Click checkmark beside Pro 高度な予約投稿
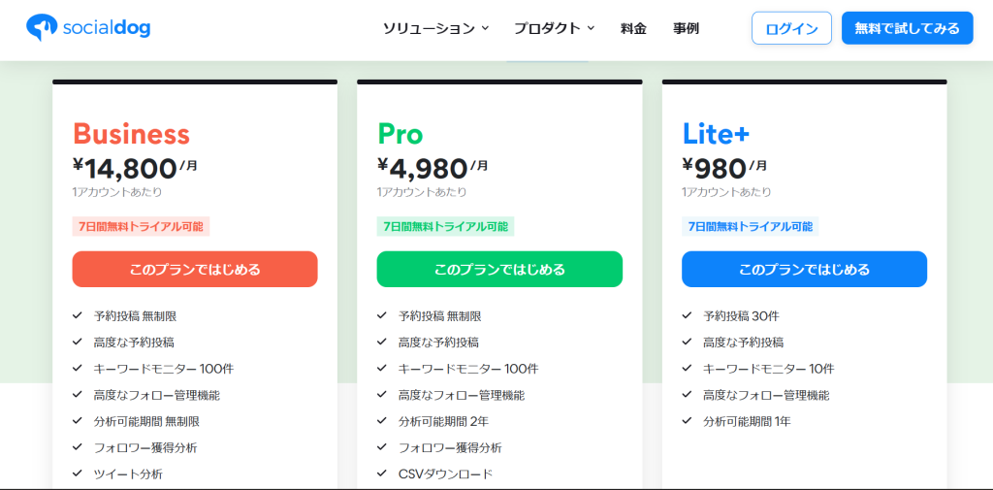Viewport: 993px width, 490px height. coord(382,342)
